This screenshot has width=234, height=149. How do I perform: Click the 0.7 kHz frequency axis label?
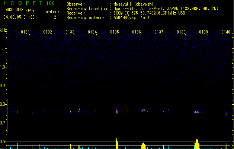(3, 123)
